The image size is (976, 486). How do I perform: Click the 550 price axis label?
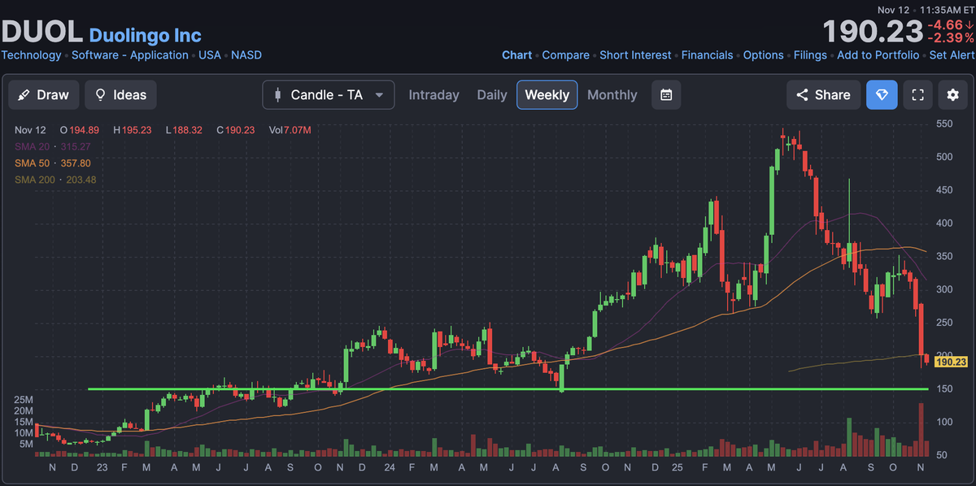click(943, 124)
